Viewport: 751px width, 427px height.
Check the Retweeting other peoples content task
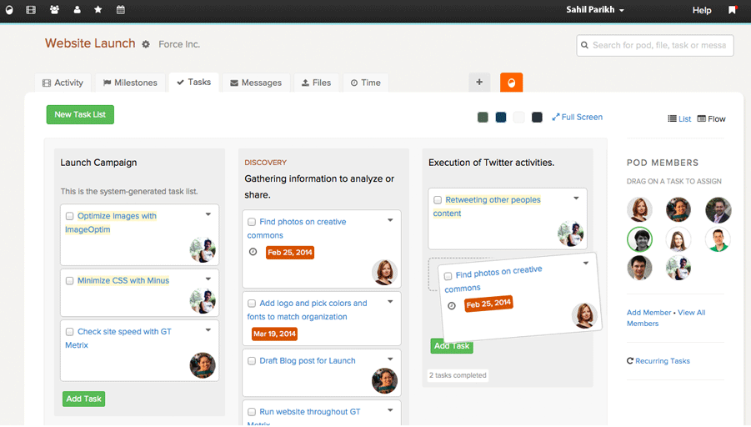(x=438, y=200)
